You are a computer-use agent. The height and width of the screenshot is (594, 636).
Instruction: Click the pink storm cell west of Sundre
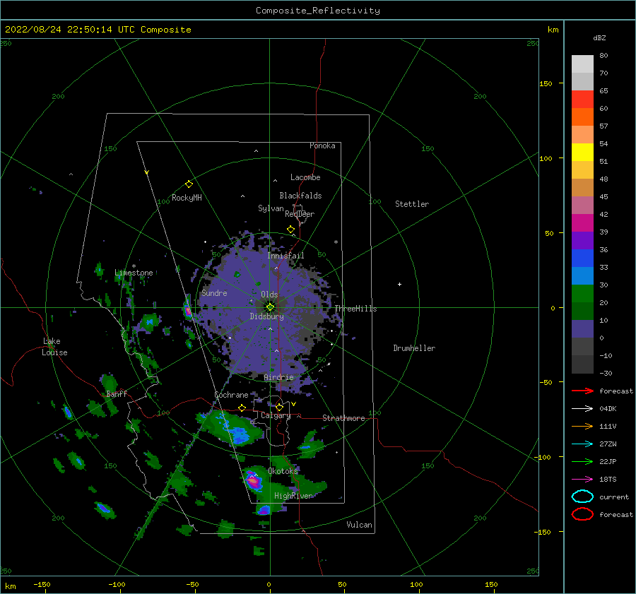point(188,311)
